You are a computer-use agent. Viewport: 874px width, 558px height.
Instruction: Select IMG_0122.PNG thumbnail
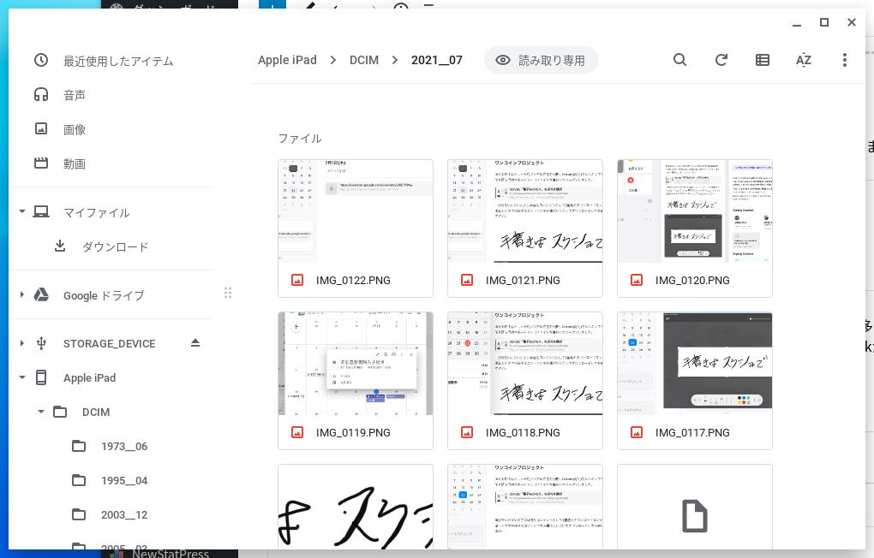[x=356, y=211]
